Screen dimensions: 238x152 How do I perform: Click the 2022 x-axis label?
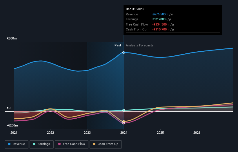point(50,133)
